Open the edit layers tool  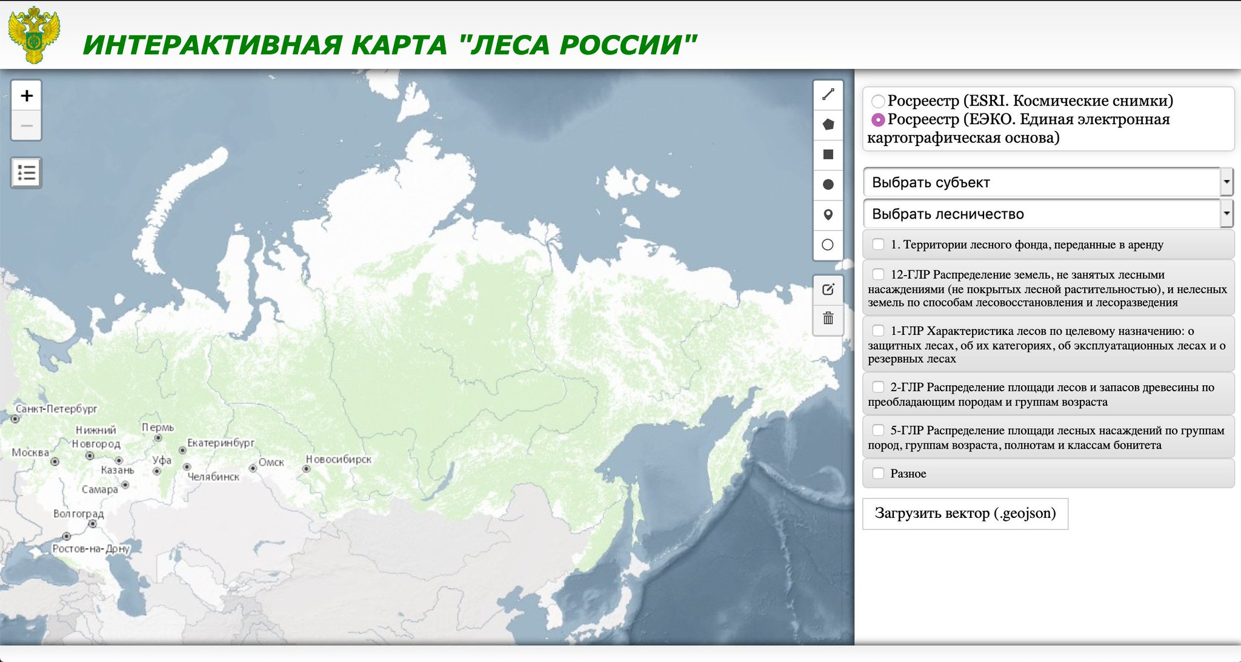[x=828, y=289]
